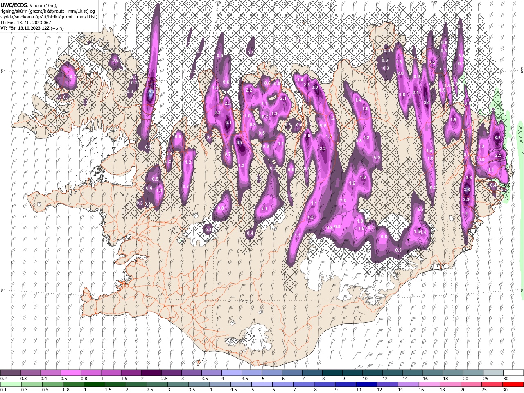The image size is (524, 393).
Task: Pick the pale grey swatch between 25 and 30 on the snow scale
Action: (493, 373)
